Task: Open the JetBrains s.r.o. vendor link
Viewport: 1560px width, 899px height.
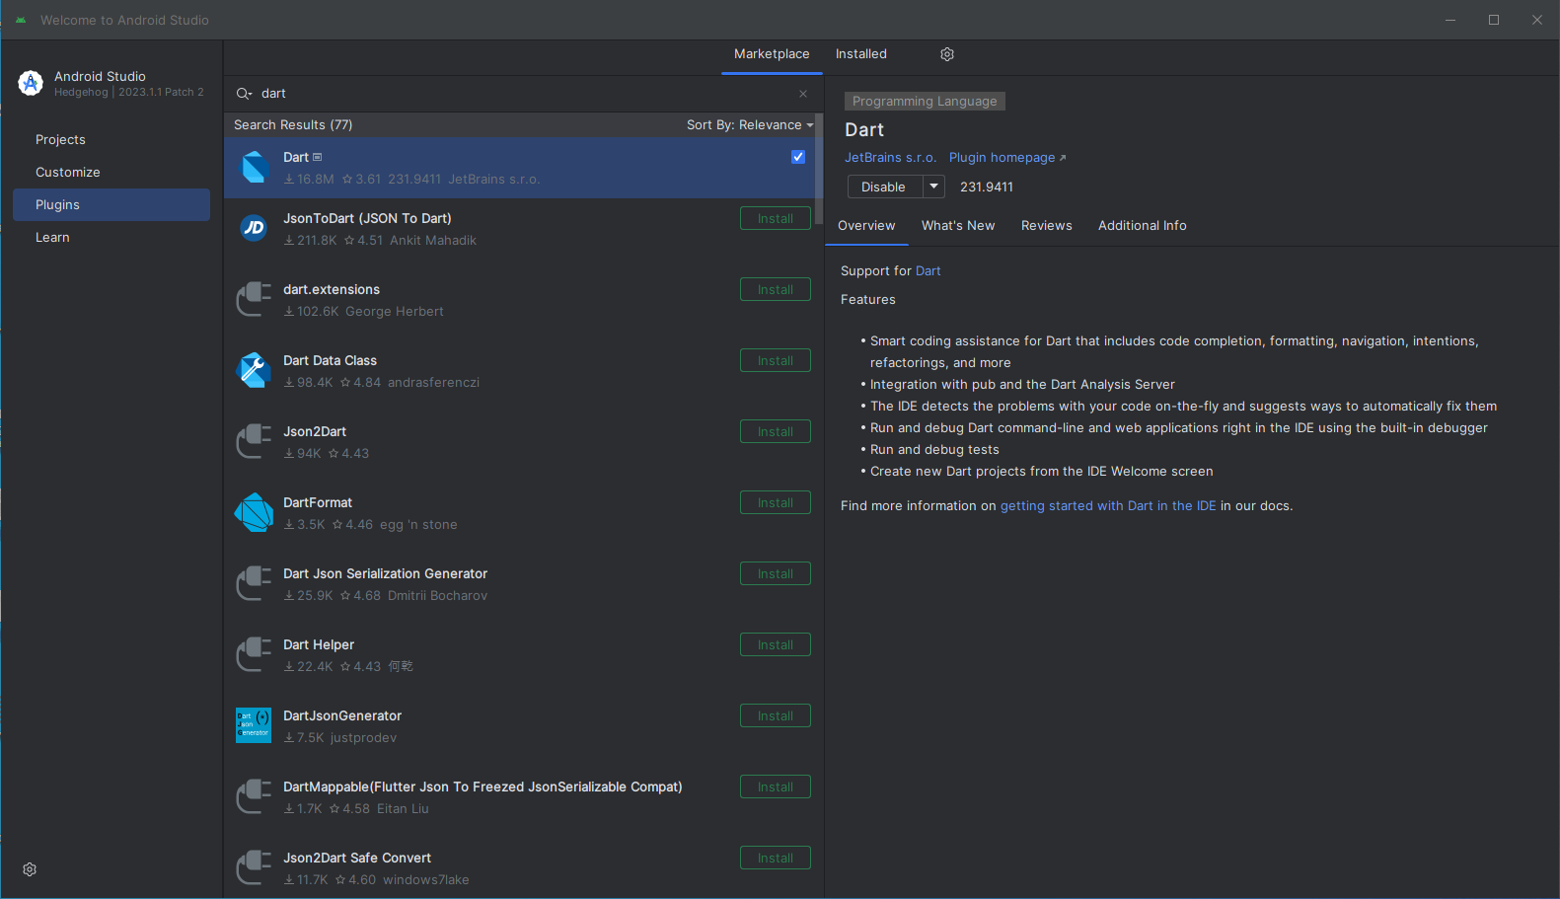Action: (890, 158)
